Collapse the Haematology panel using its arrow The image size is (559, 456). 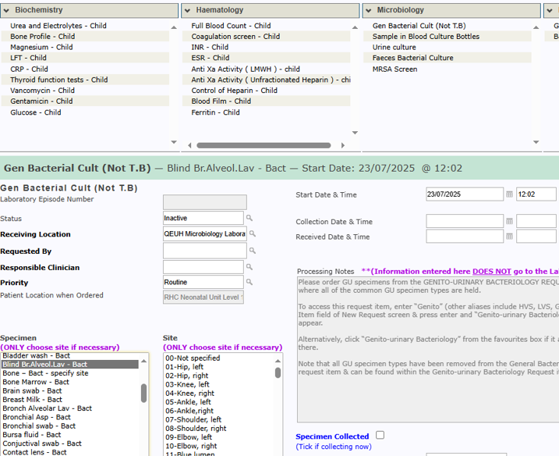(187, 10)
